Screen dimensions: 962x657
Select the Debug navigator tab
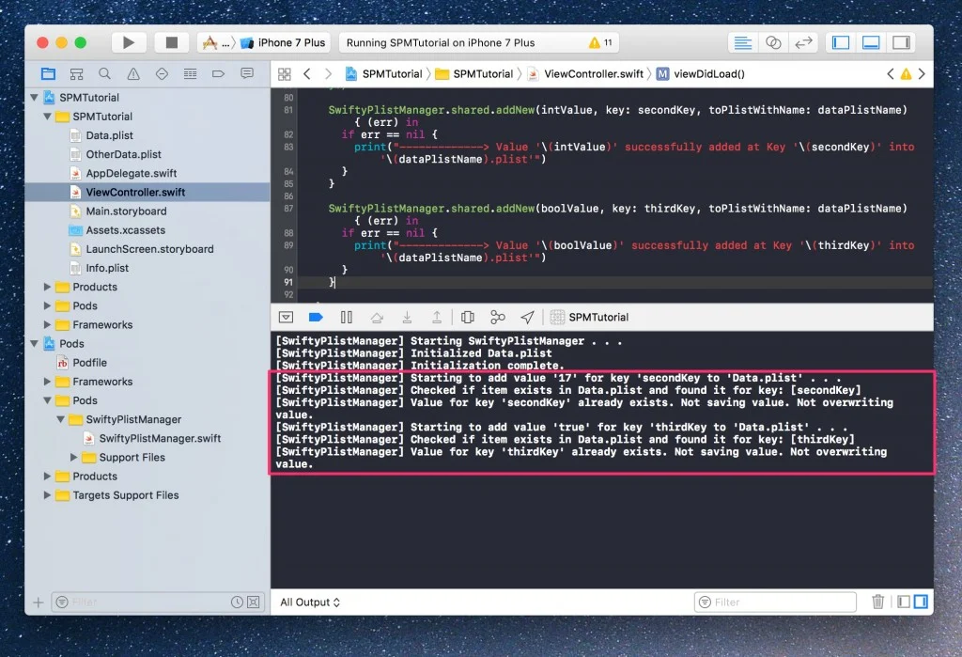tap(190, 73)
